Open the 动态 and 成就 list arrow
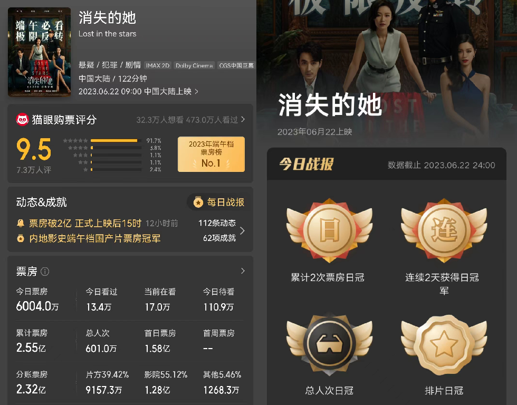Viewport: 517px width, 405px height. [x=242, y=230]
